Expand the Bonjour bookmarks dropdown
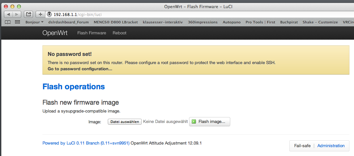 click(x=34, y=22)
